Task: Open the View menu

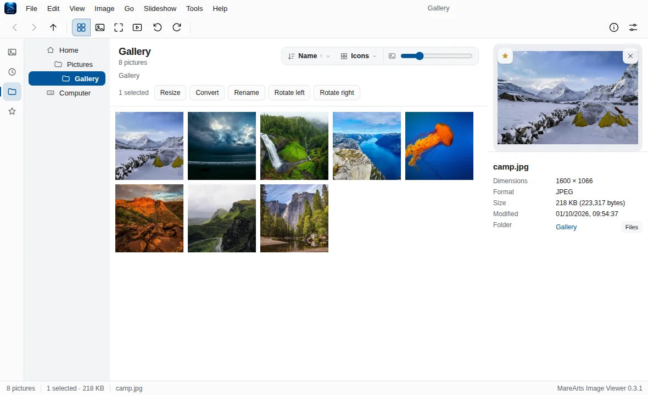Action: 77,8
